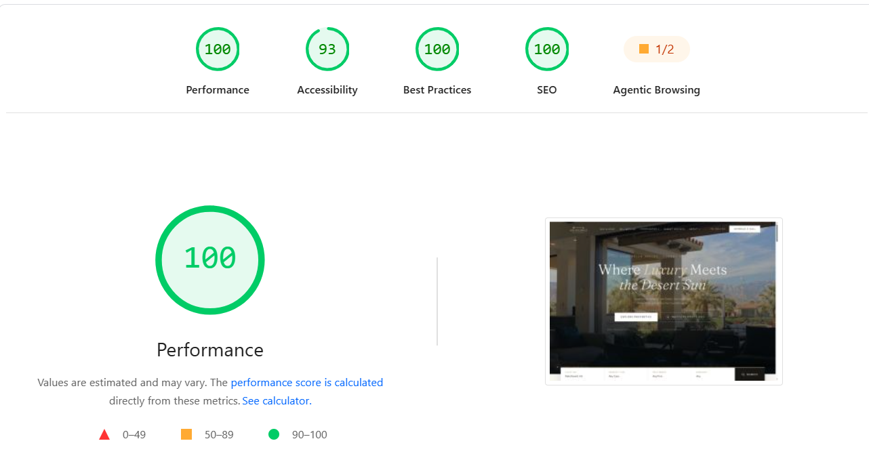Open the page screenshot thumbnail

coord(664,301)
